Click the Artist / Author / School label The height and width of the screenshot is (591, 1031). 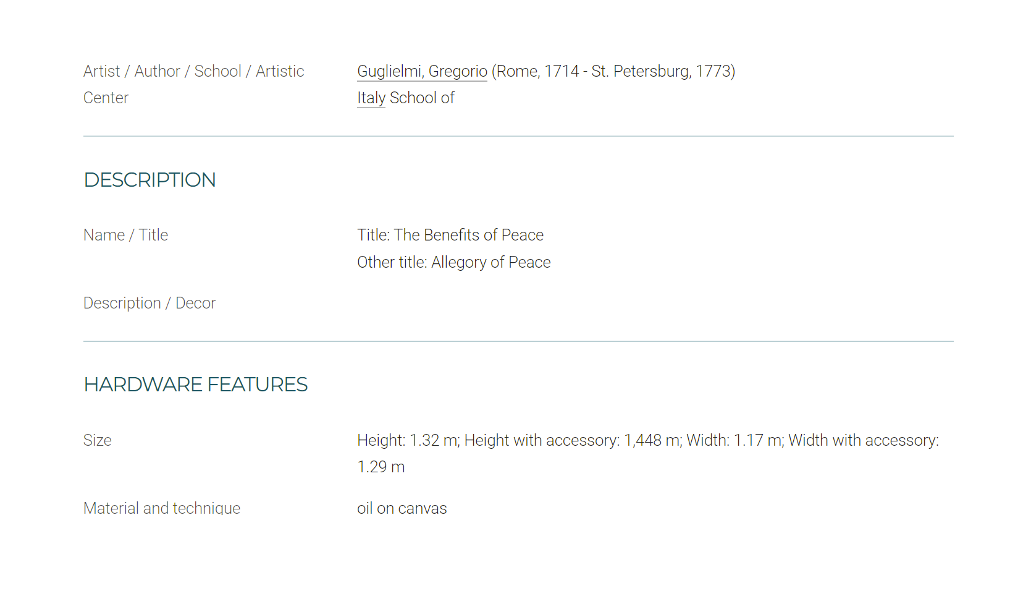pos(194,71)
